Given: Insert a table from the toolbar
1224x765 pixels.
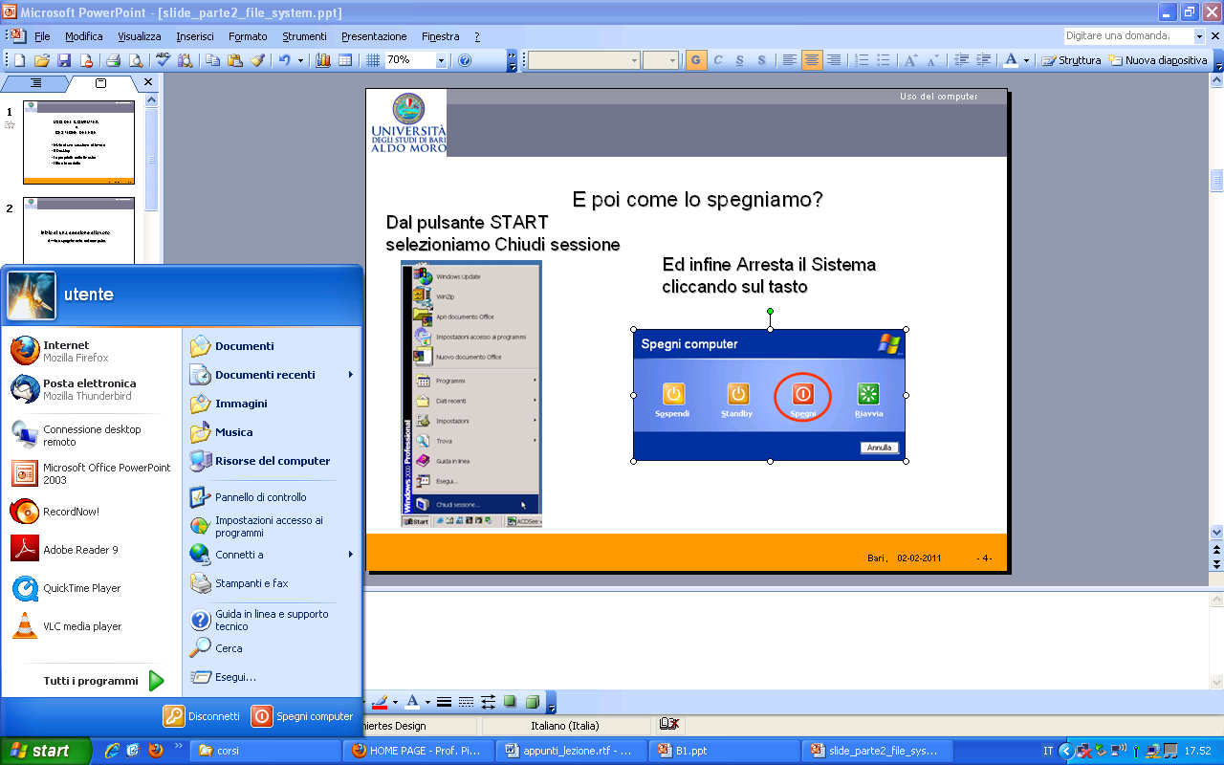Looking at the screenshot, I should point(345,60).
